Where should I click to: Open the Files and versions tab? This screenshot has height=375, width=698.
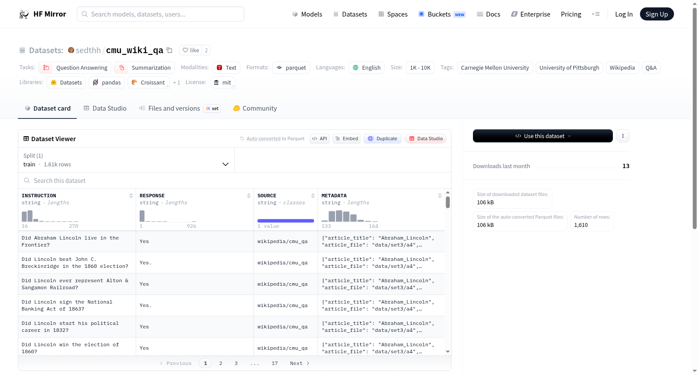tap(180, 108)
